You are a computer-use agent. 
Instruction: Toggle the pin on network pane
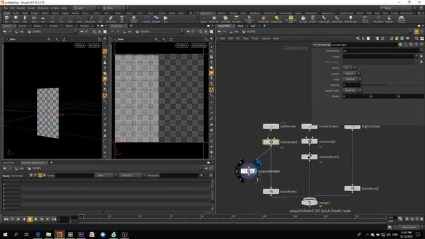click(x=416, y=32)
